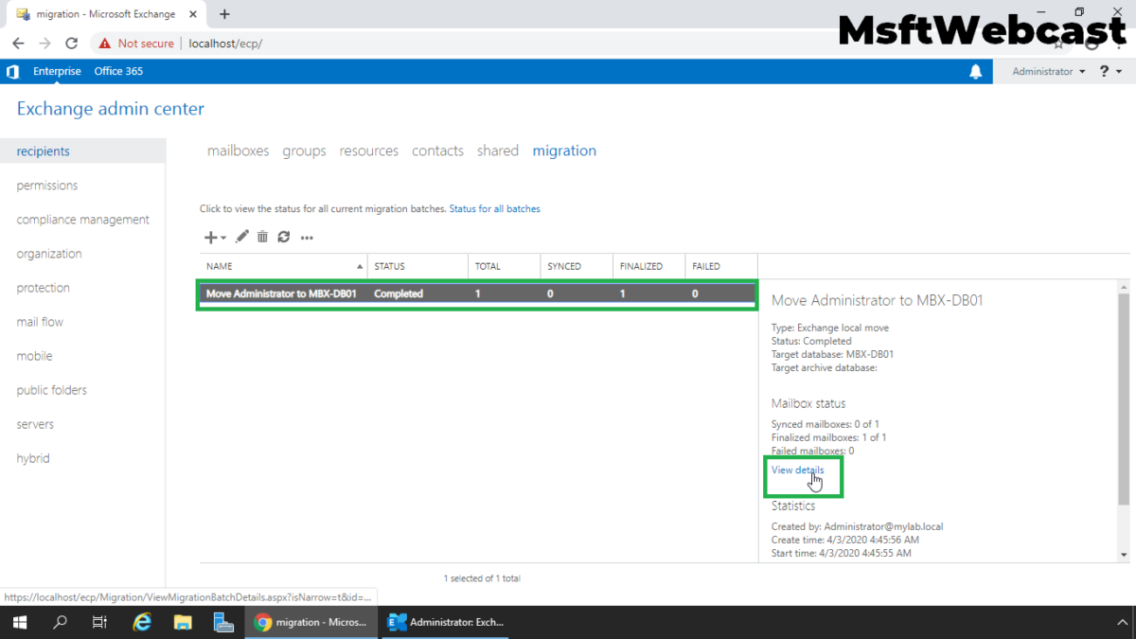1136x639 pixels.
Task: Click the details pane scrollbar down arrow
Action: coord(1123,555)
